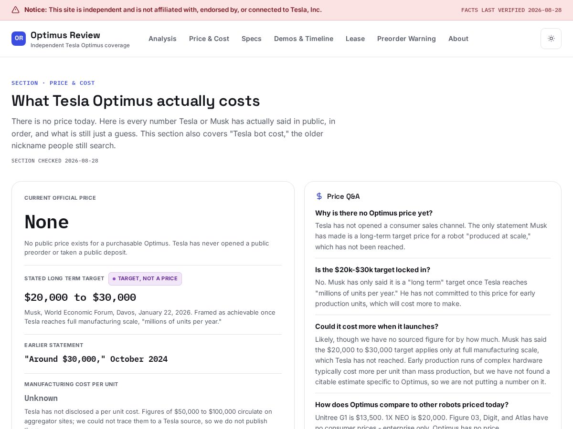The image size is (573, 429).
Task: Click the intro paragraph starting 'There is no price today'
Action: (173, 133)
